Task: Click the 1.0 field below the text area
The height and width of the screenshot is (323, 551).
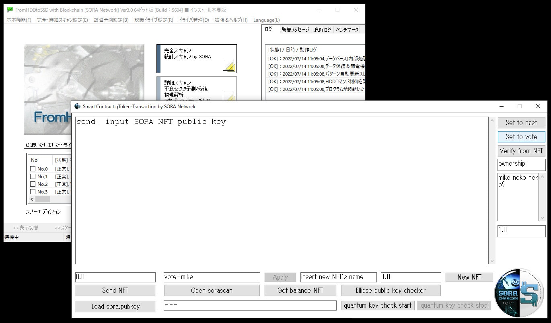Action: tap(521, 231)
